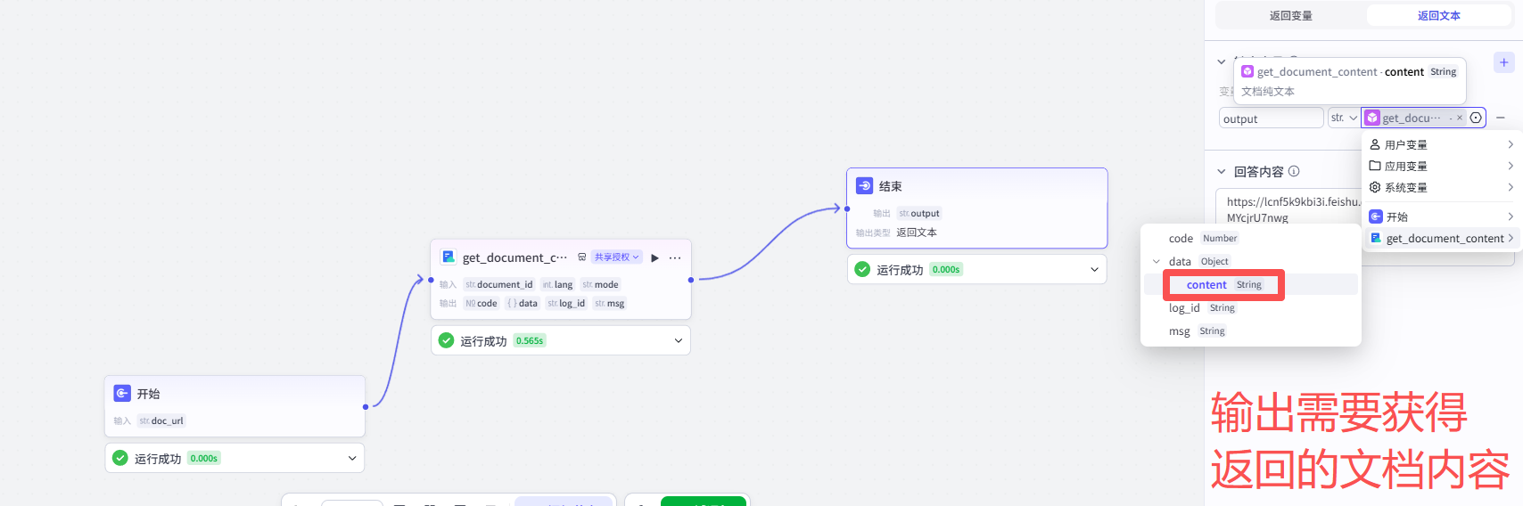Click the input connector of 结束 node
Viewport: 1523px width, 506px height.
click(847, 208)
